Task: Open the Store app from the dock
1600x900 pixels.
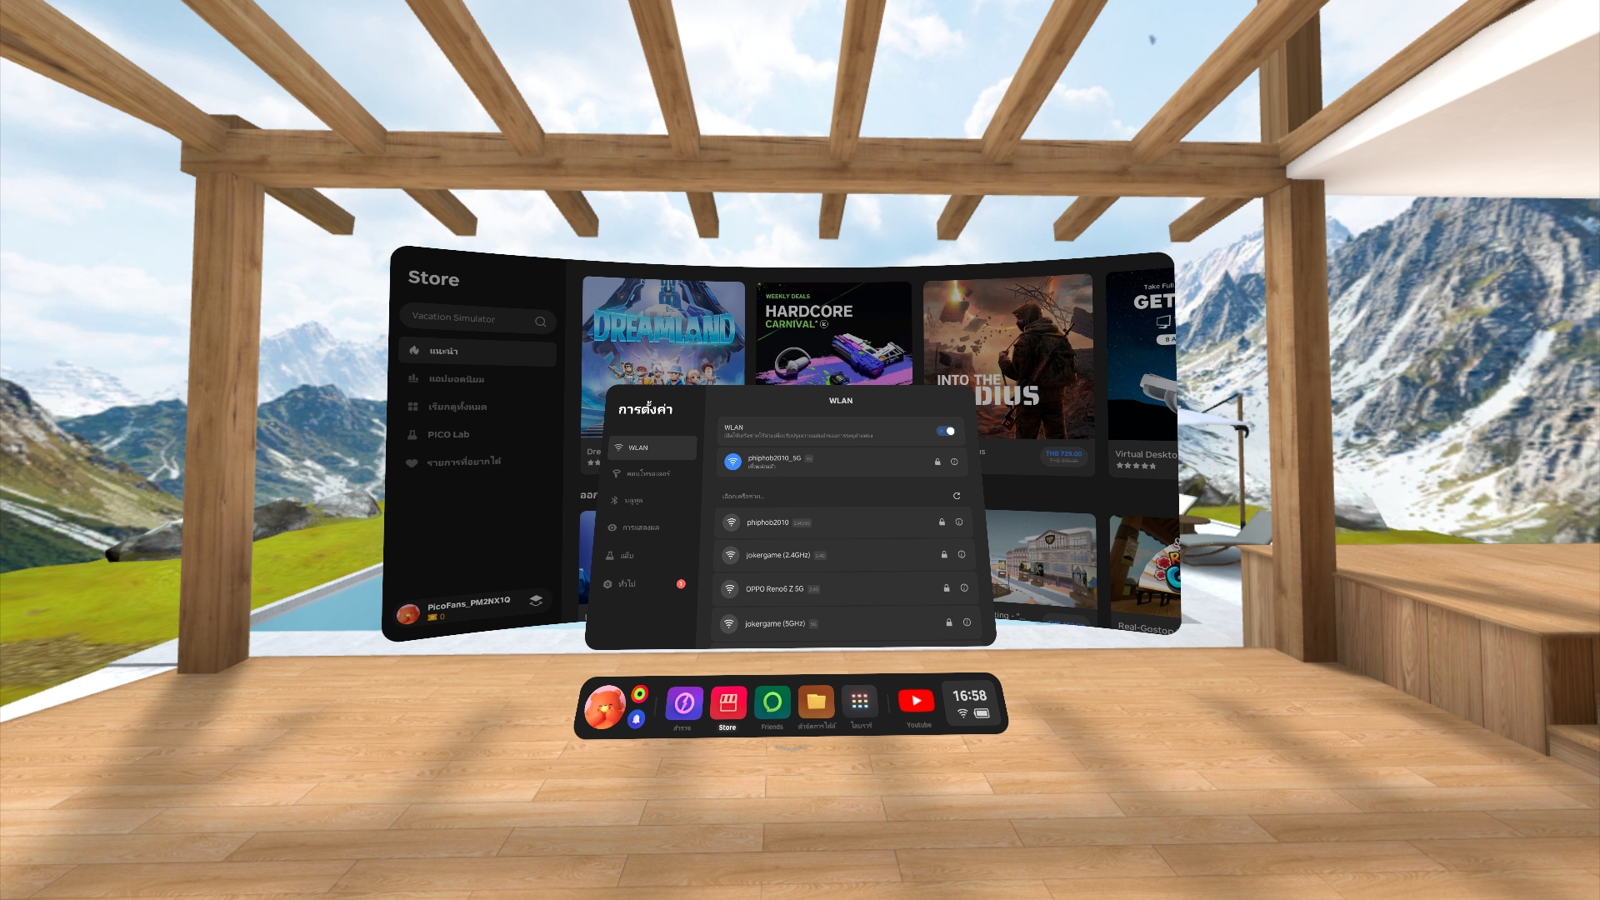Action: click(x=728, y=703)
